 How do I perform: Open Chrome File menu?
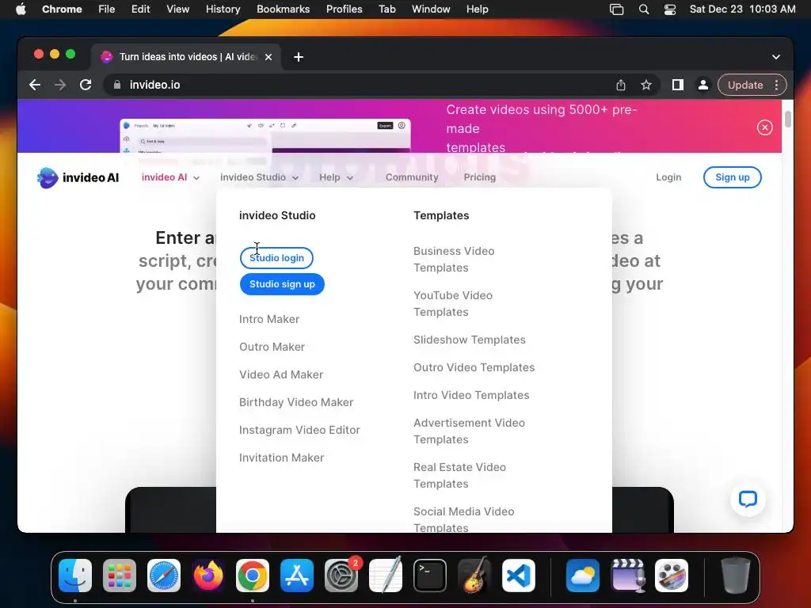[107, 9]
